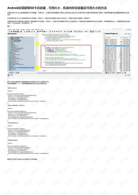The width and height of the screenshot is (138, 195).
Task: Click the Open folder toolbar icon
Action: coord(12,31)
